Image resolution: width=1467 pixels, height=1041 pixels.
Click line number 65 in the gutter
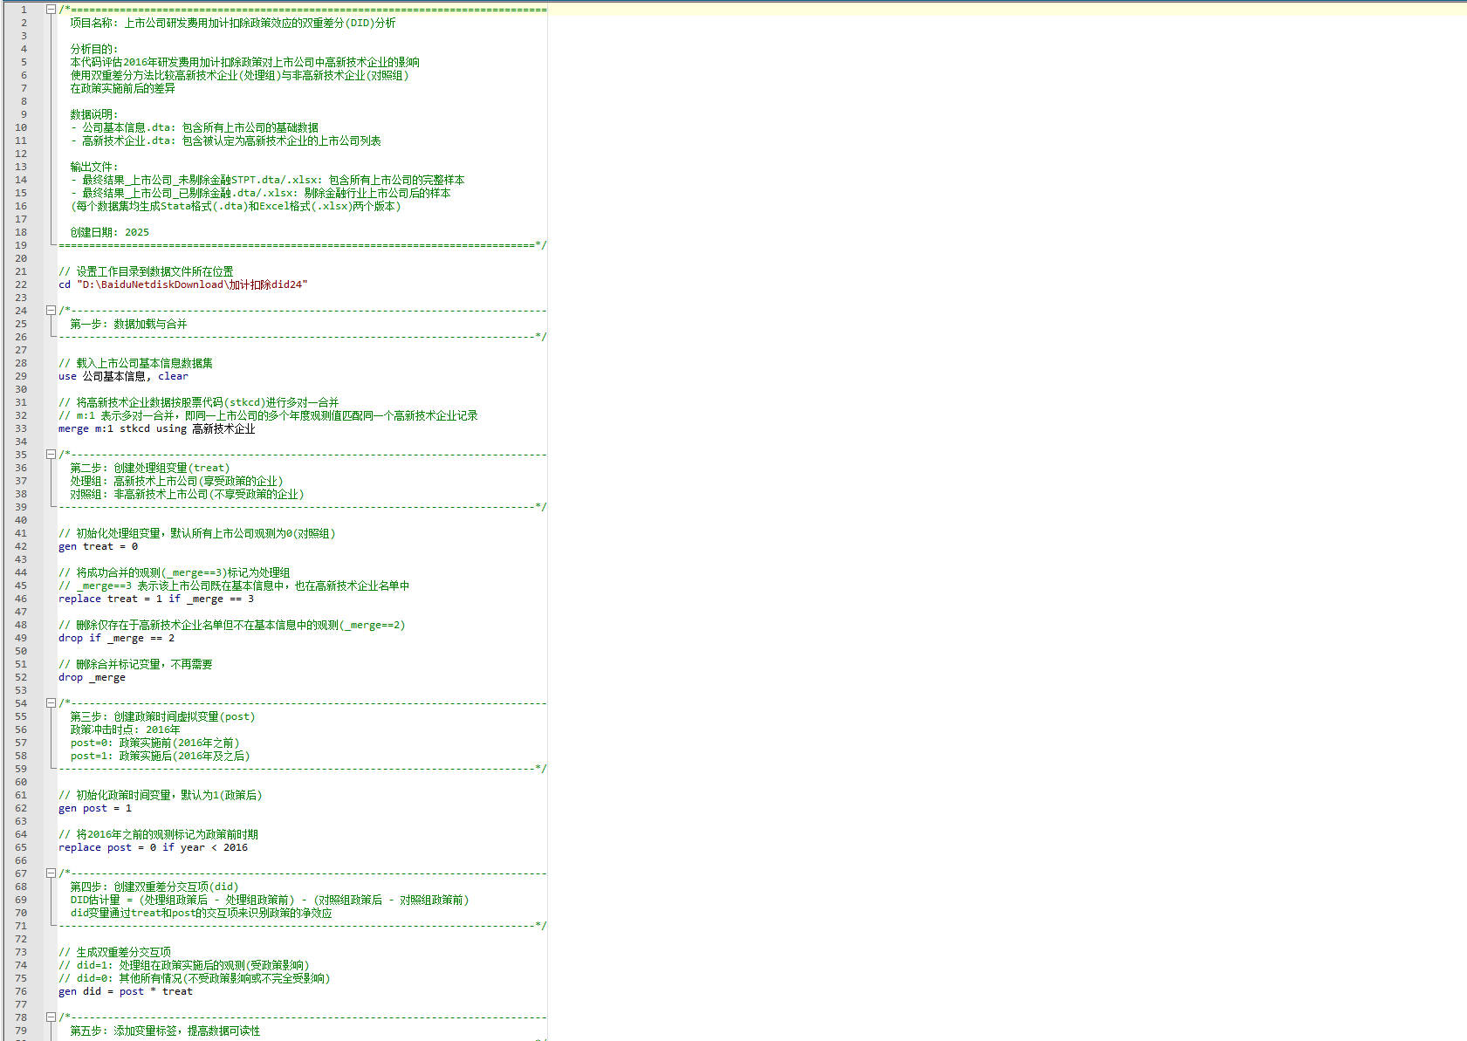(x=21, y=847)
